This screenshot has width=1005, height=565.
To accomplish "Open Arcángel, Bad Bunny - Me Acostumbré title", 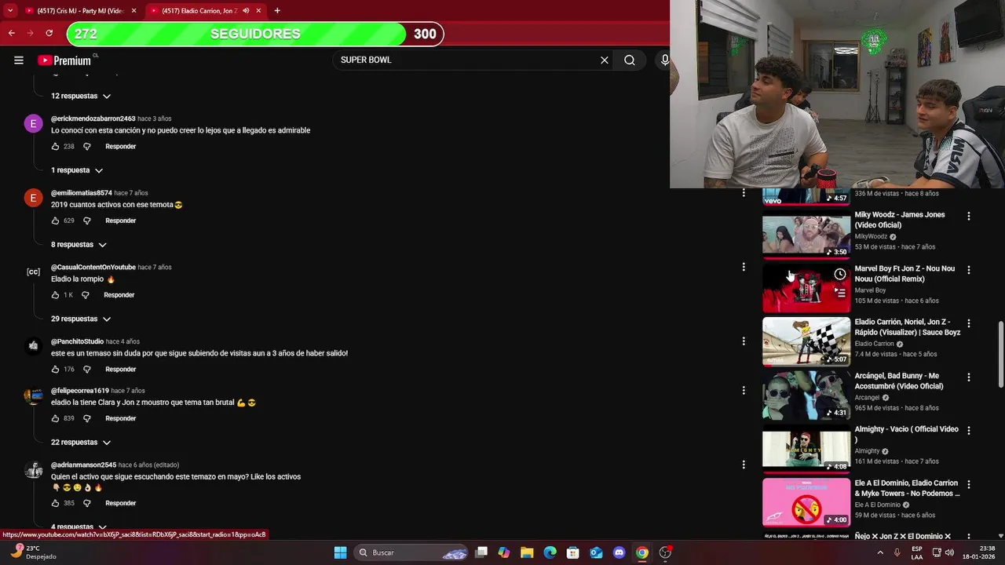I will (x=899, y=381).
